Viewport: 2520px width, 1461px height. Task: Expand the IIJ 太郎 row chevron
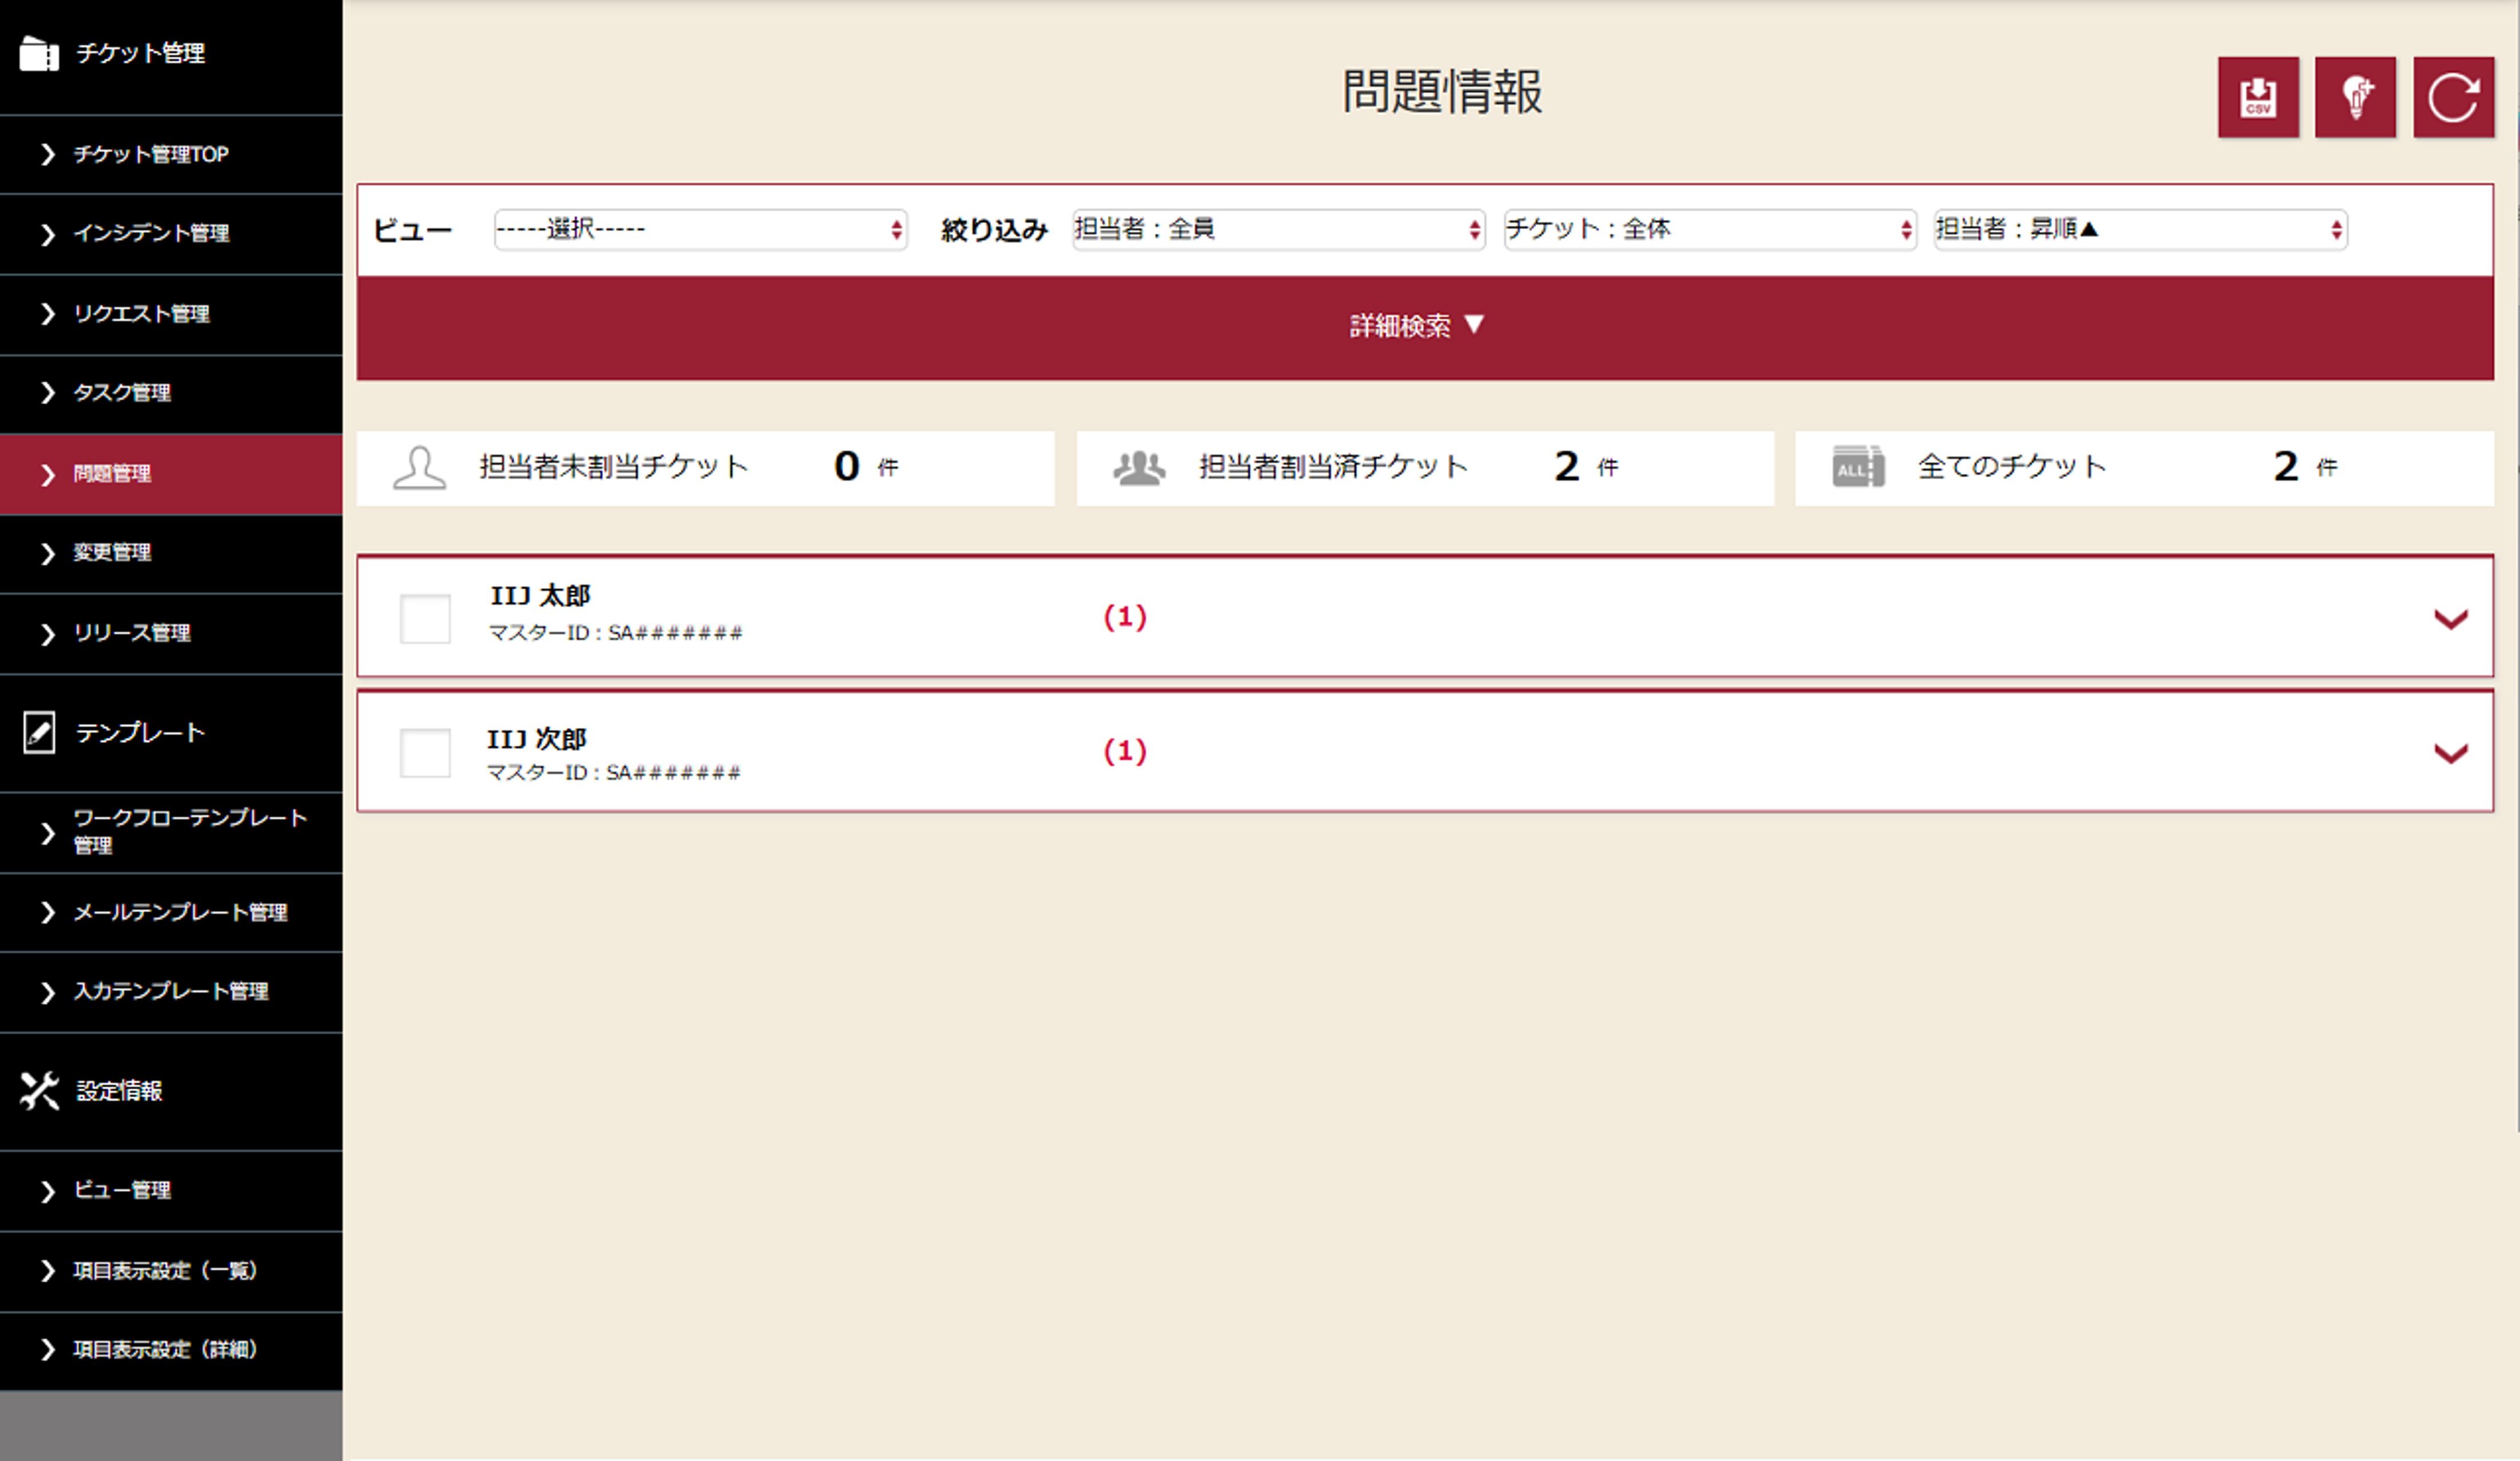(2450, 619)
